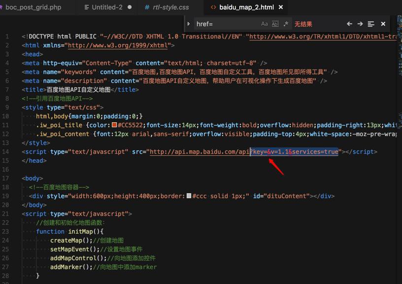Click the HTML file icon on baidu_map_2.html tab
The image size is (402, 284).
(213, 7)
